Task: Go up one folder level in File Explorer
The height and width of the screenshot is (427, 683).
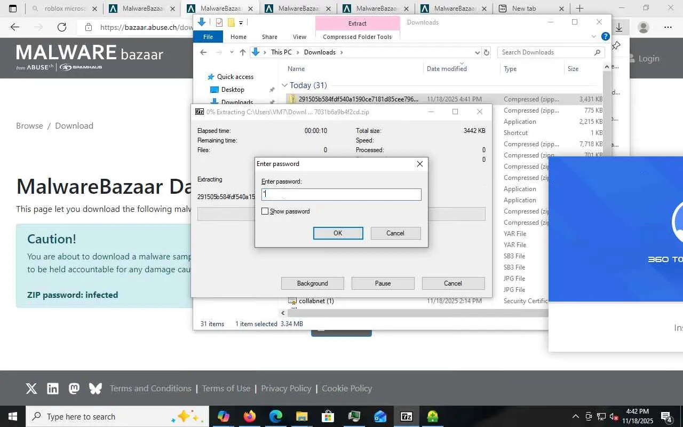Action: pos(243,52)
